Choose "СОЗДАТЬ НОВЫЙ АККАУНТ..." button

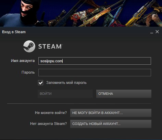tap(111, 124)
